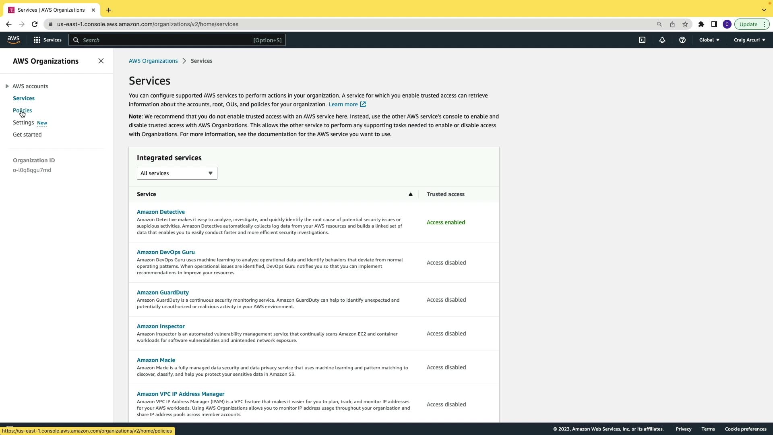Open the notifications bell icon
The image size is (773, 435).
coord(662,40)
